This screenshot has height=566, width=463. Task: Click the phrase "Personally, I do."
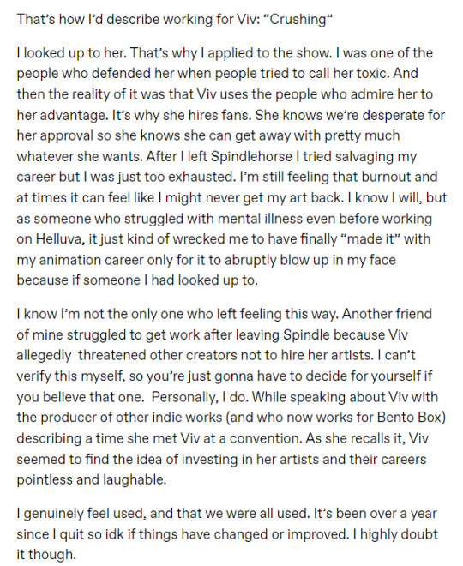pyautogui.click(x=200, y=397)
